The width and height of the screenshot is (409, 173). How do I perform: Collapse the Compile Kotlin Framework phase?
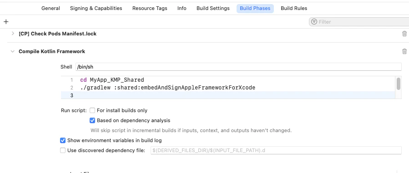coord(13,51)
